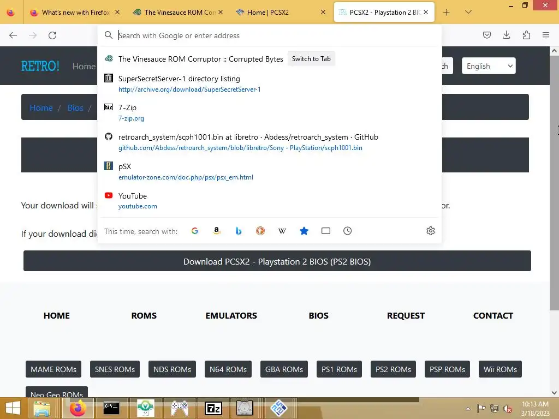Click the footer EMULATORS link
Image resolution: width=559 pixels, height=419 pixels.
[x=231, y=316]
